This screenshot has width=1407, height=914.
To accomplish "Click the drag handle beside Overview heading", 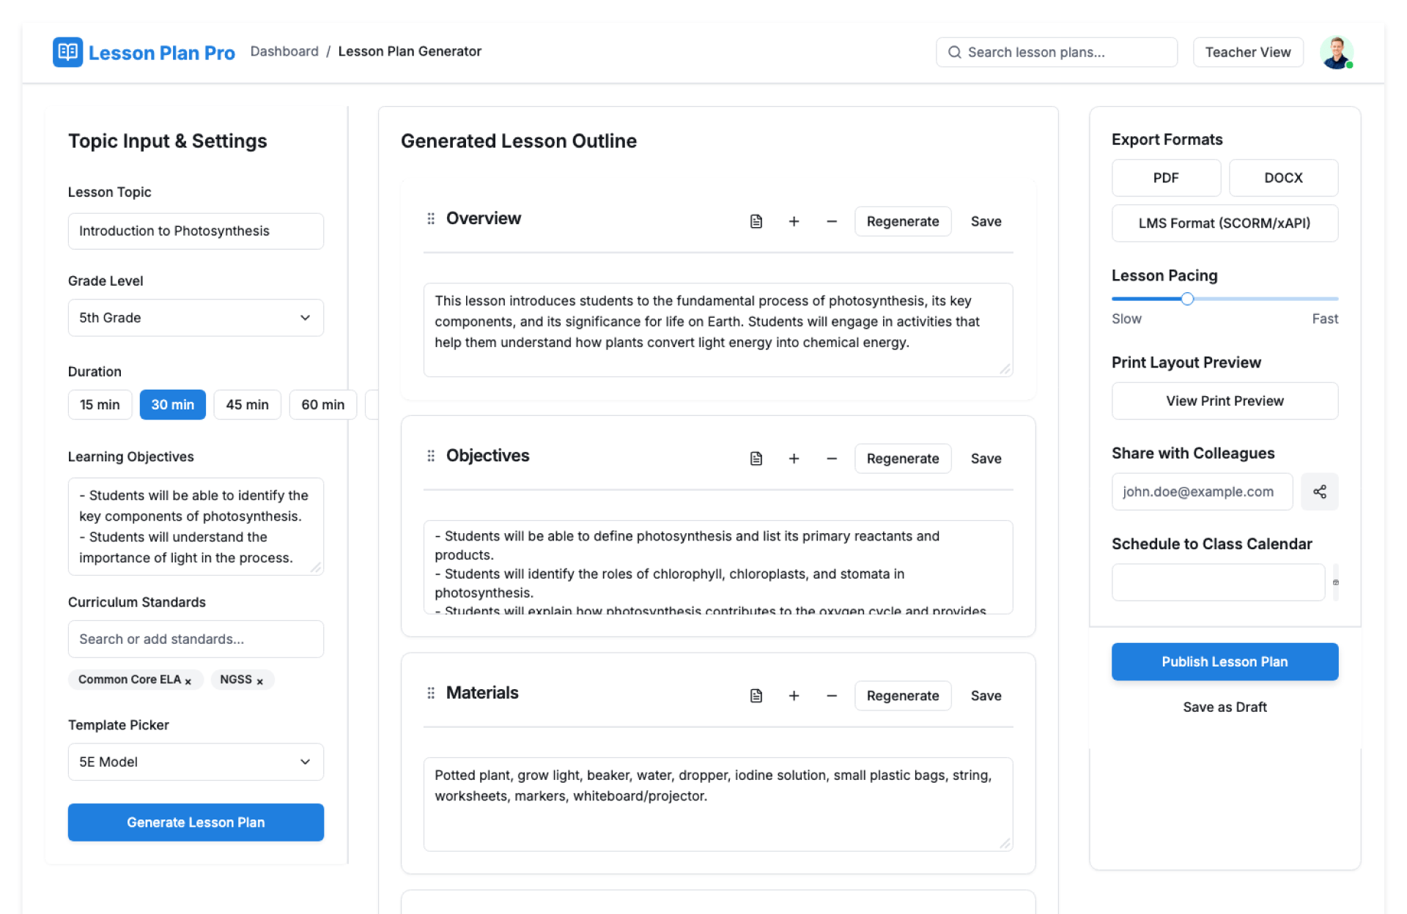I will coord(431,219).
